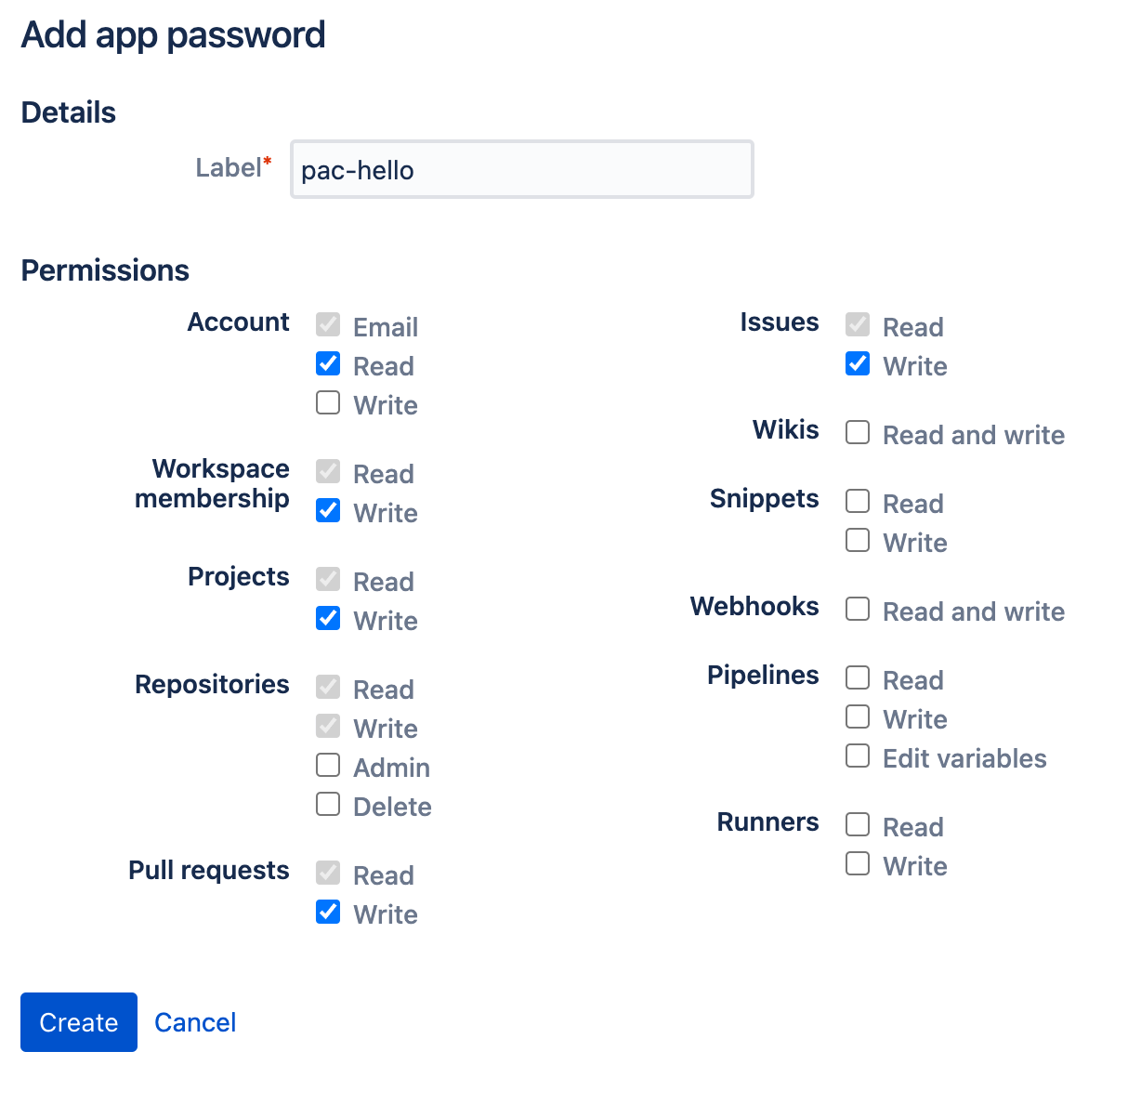The width and height of the screenshot is (1128, 1104).
Task: Enable Repositories Admin checkbox
Action: [x=328, y=765]
